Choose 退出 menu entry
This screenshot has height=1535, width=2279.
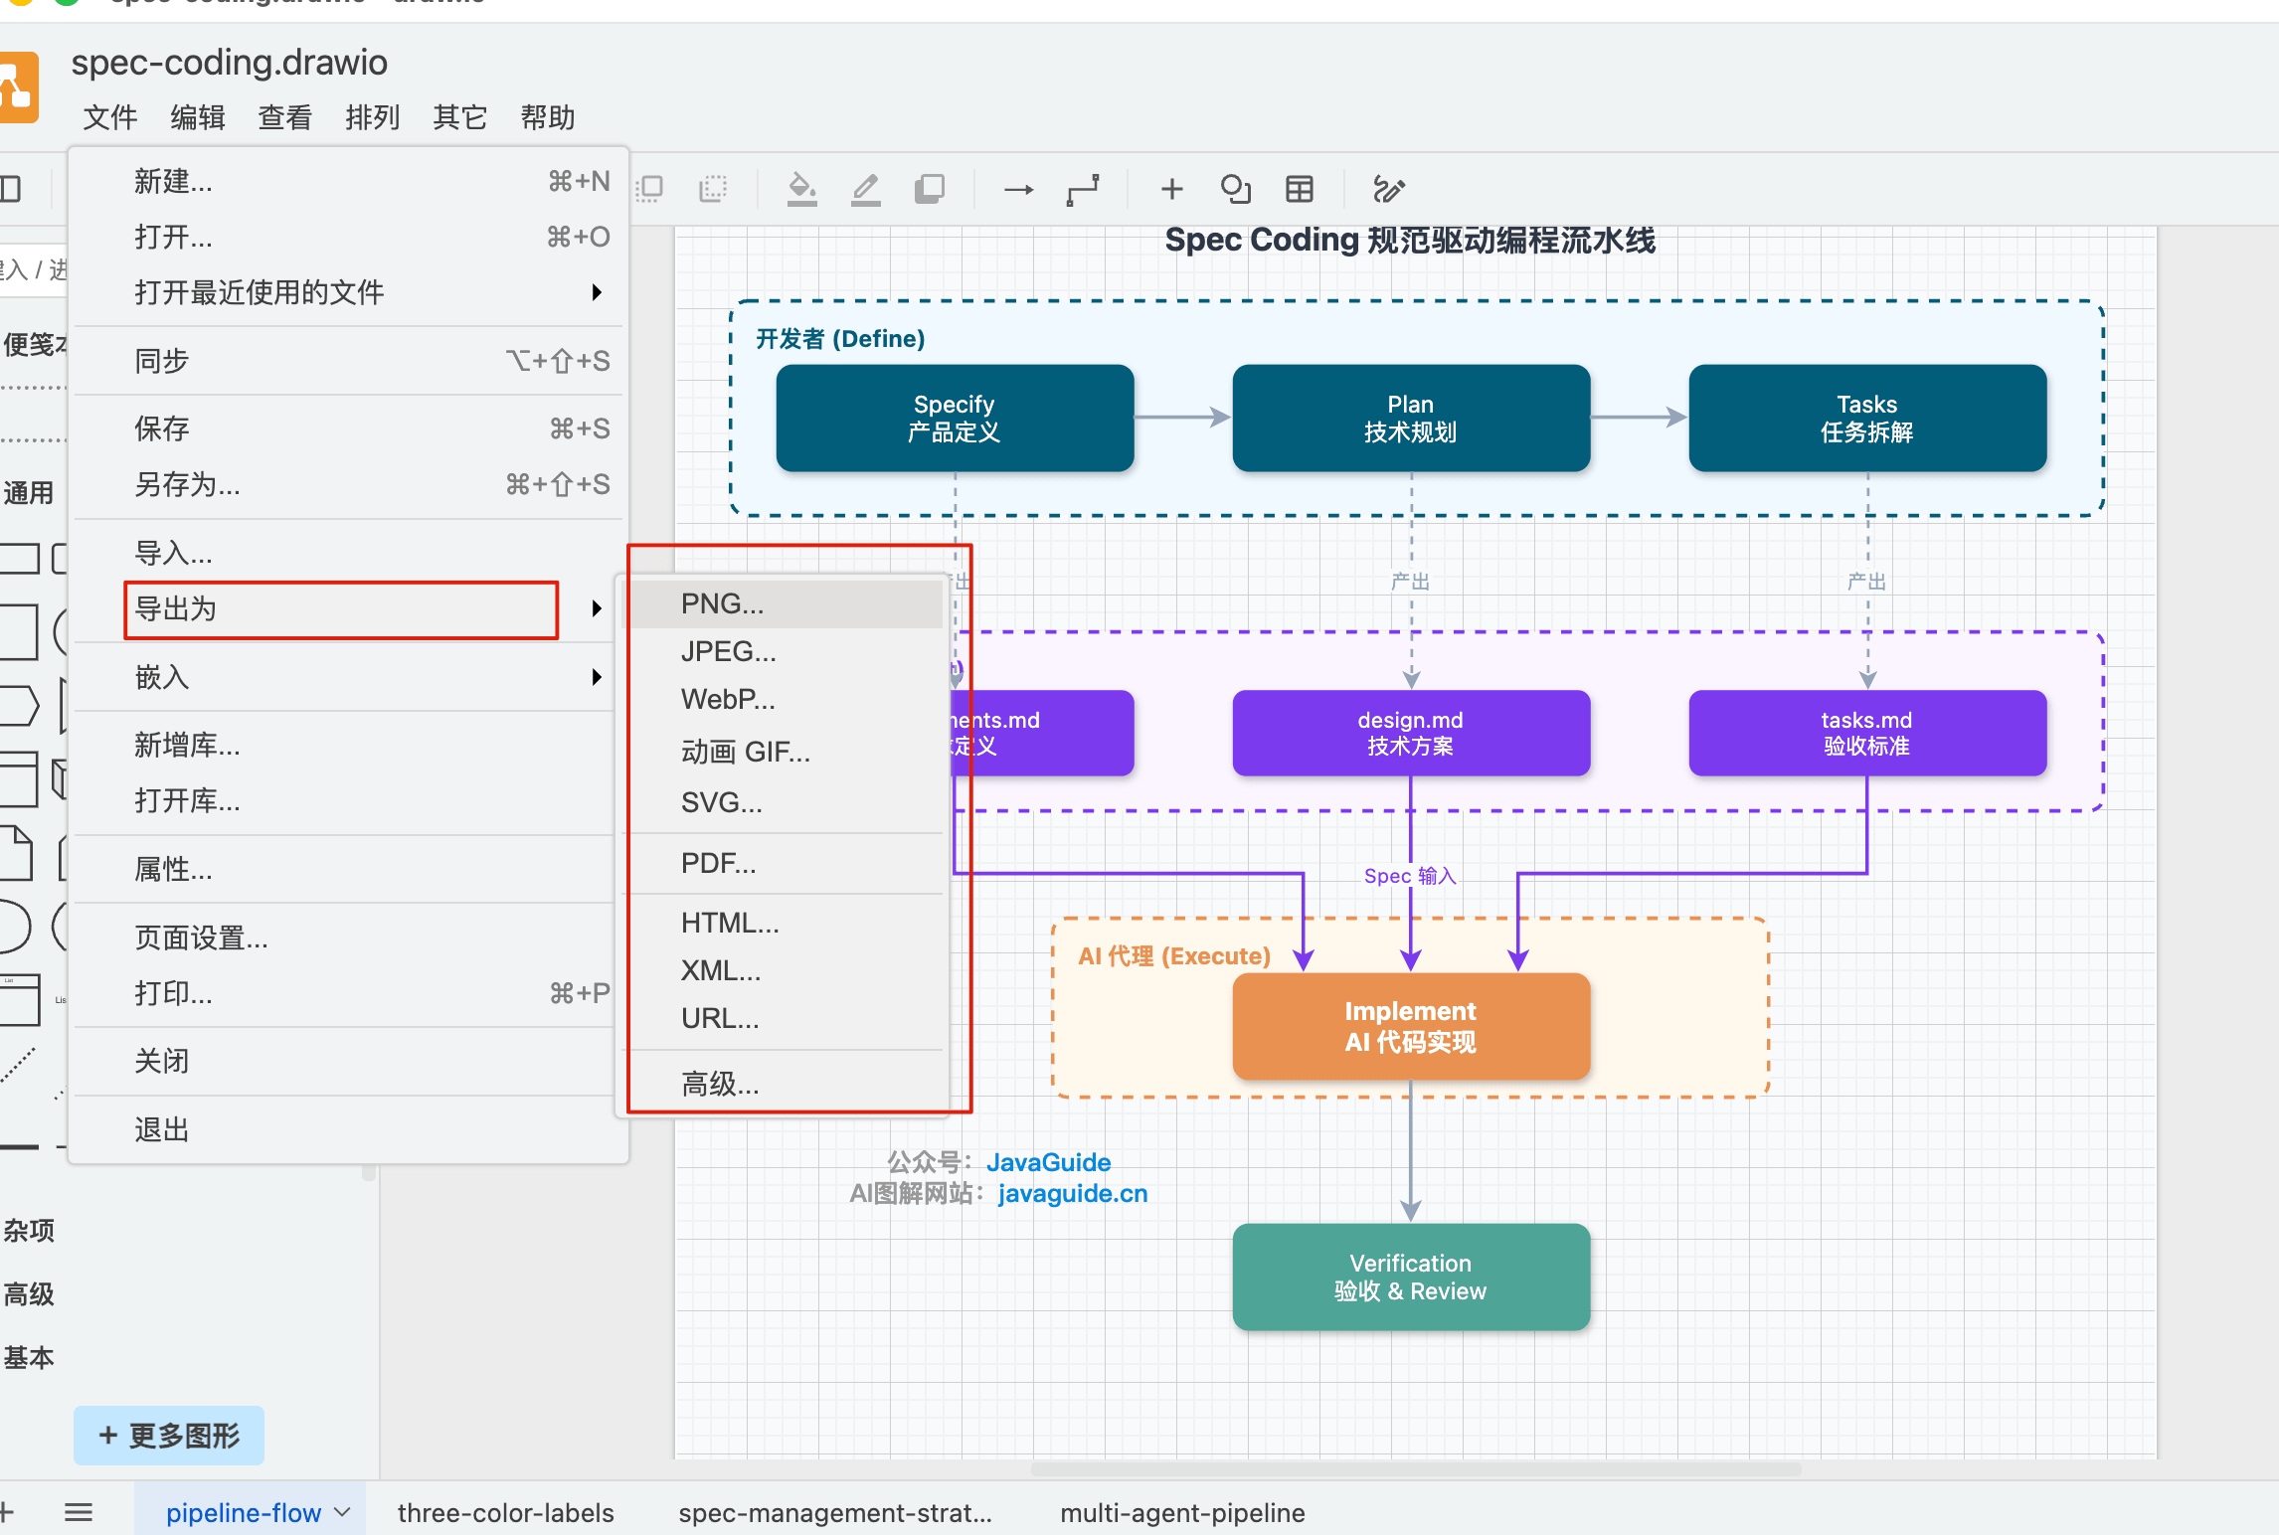348,1130
